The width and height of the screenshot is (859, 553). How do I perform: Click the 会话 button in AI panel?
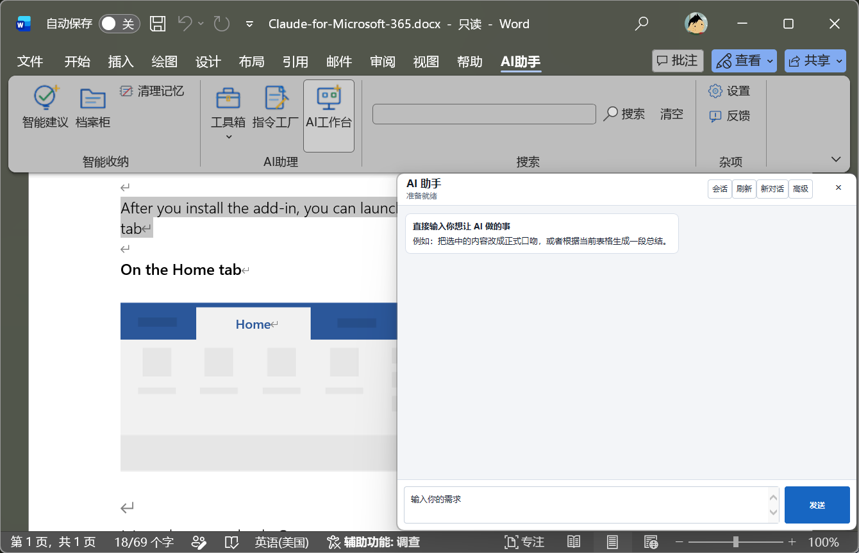click(x=720, y=188)
